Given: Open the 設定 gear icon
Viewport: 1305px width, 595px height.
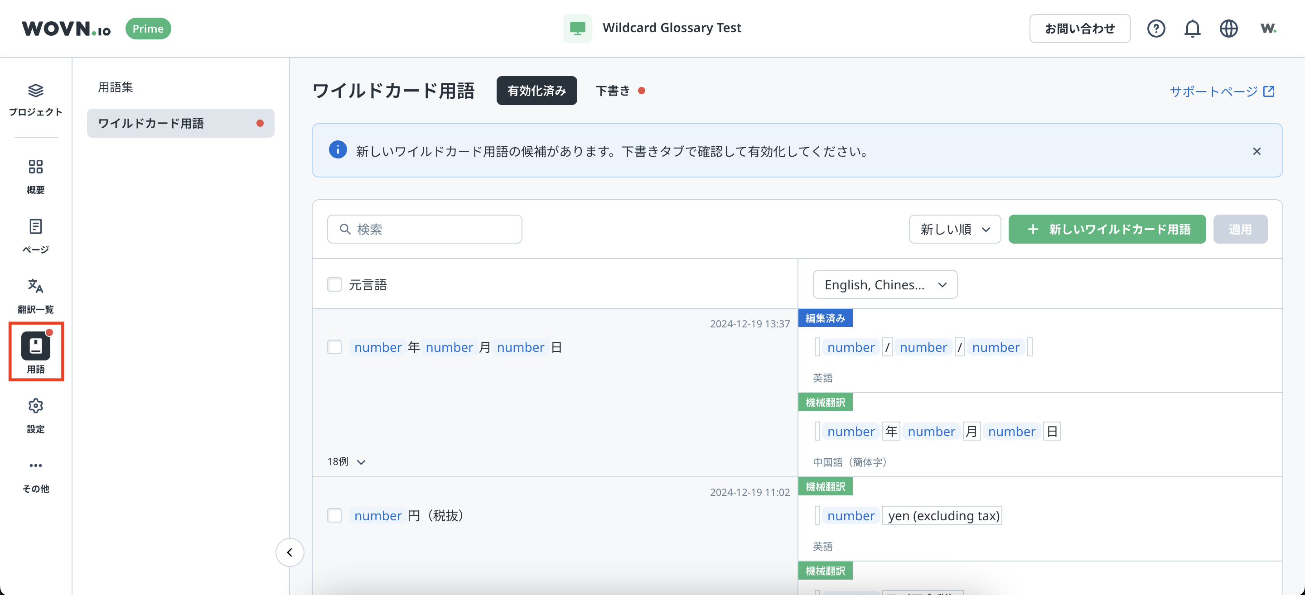Looking at the screenshot, I should pos(35,406).
